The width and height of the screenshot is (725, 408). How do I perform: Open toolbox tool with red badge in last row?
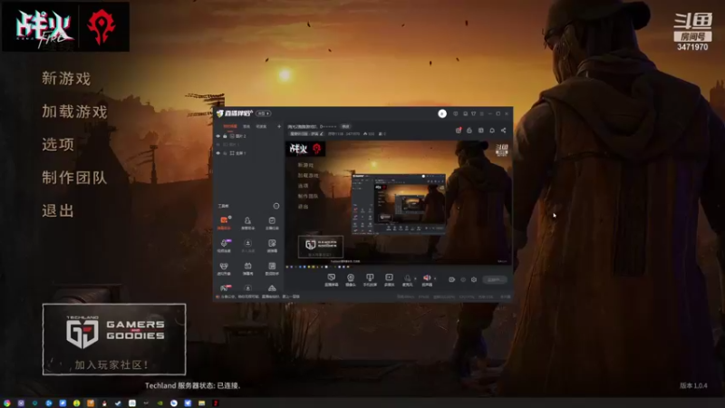click(x=225, y=287)
